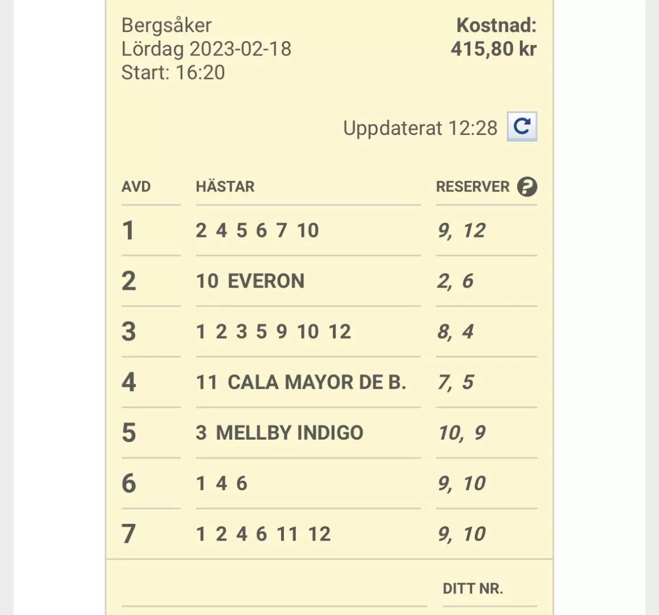Click the Hästar column header

pos(225,187)
